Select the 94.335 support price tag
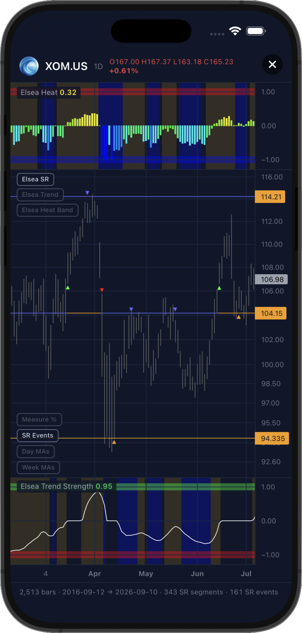 tap(272, 438)
